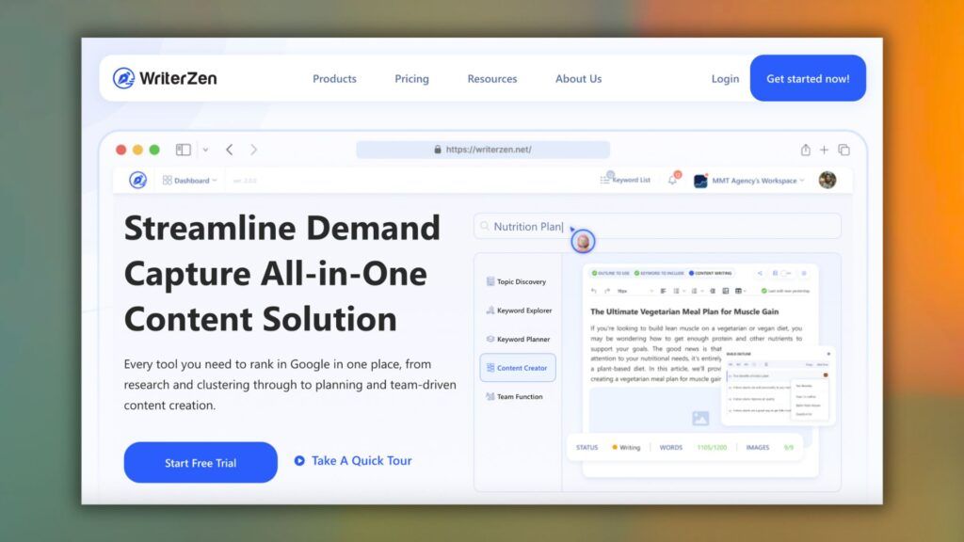Click the article title heading

click(x=684, y=311)
